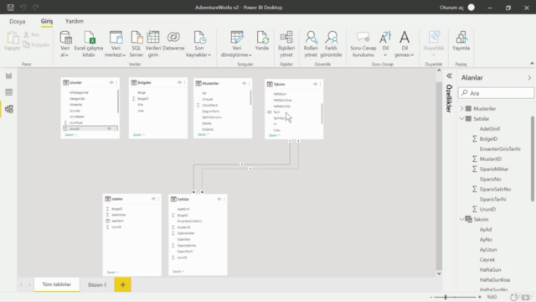Collapse the Bolgeler card via Daralt
536x302 pixels.
(138, 135)
